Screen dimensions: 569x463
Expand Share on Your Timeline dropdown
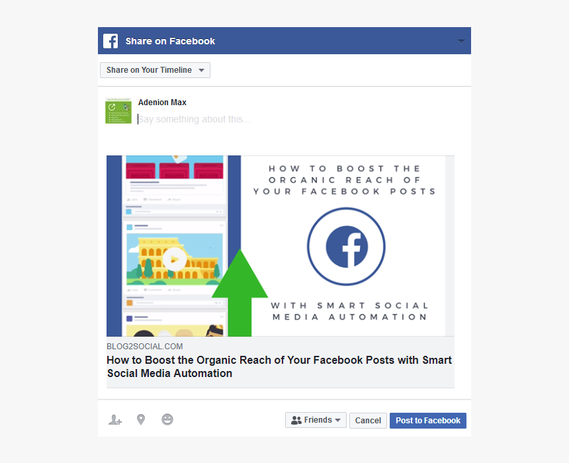point(155,70)
